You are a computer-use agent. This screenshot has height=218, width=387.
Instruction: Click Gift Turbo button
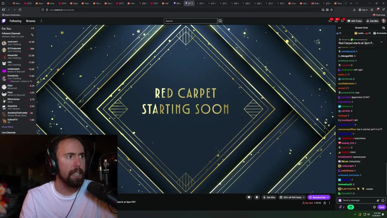tap(354, 21)
